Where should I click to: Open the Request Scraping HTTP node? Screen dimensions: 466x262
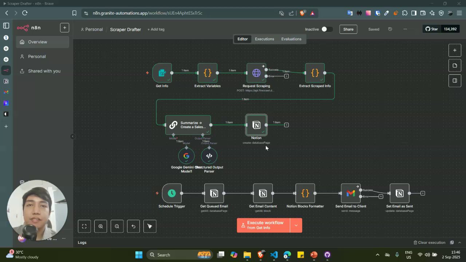tap(256, 73)
